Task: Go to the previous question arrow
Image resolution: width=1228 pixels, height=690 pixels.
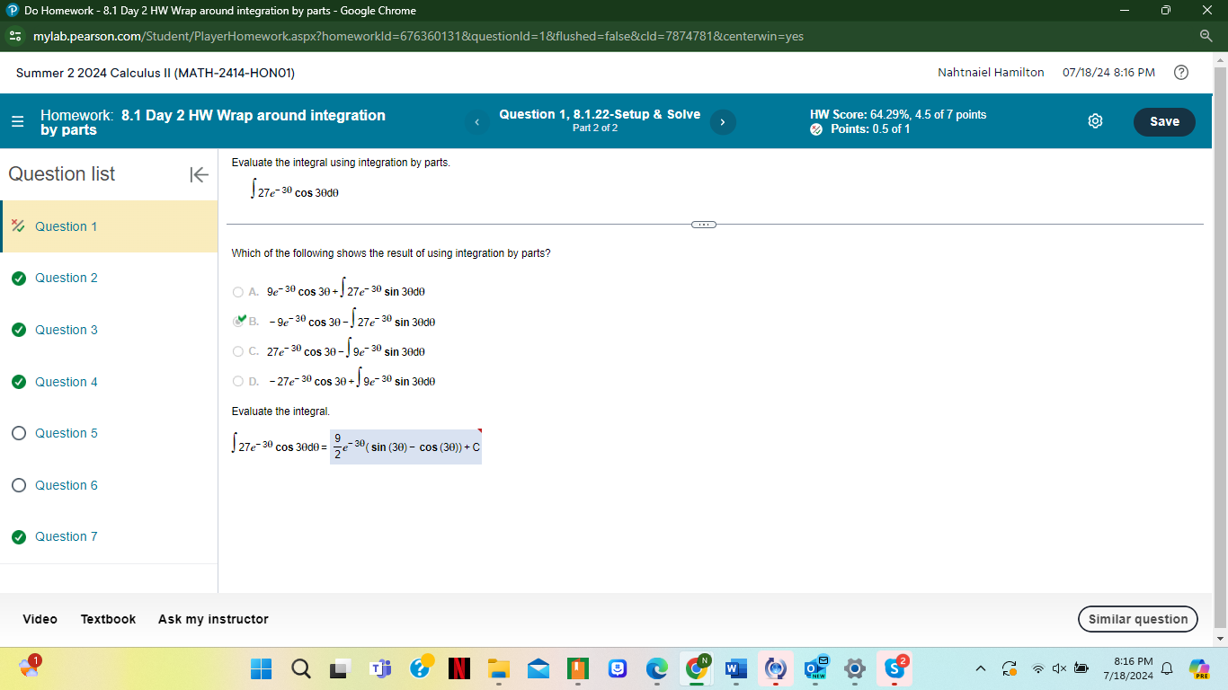Action: [477, 122]
